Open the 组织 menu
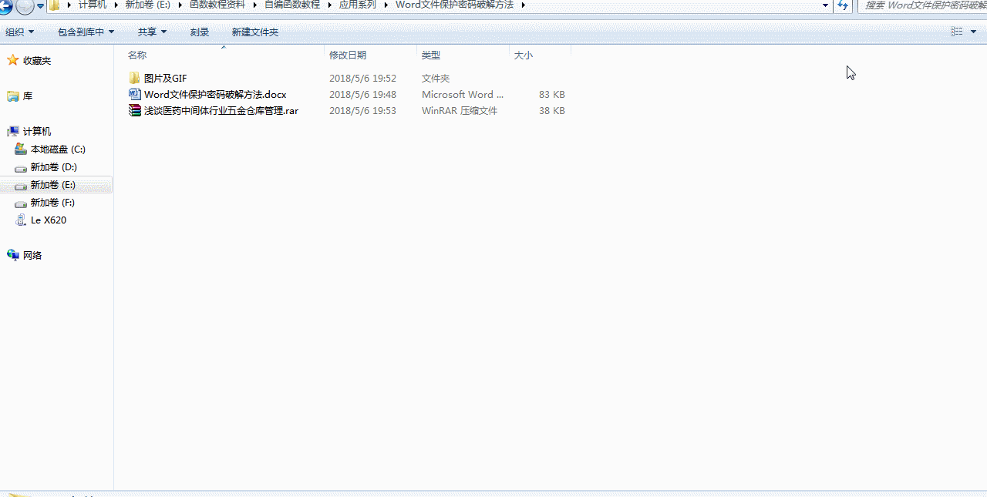 pos(20,32)
